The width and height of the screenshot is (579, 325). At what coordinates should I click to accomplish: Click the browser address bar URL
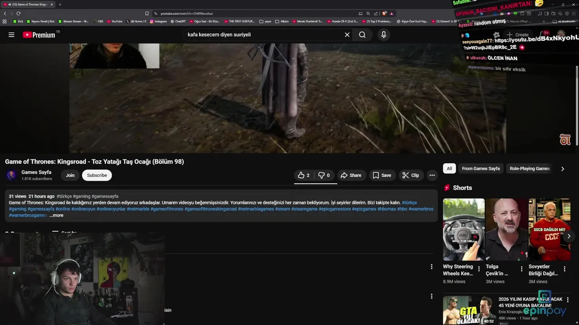click(186, 14)
